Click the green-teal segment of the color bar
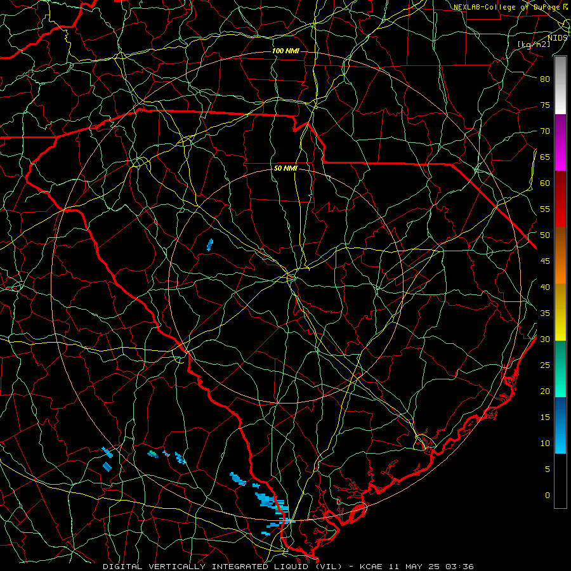Image resolution: width=571 pixels, height=571 pixels. (x=560, y=369)
